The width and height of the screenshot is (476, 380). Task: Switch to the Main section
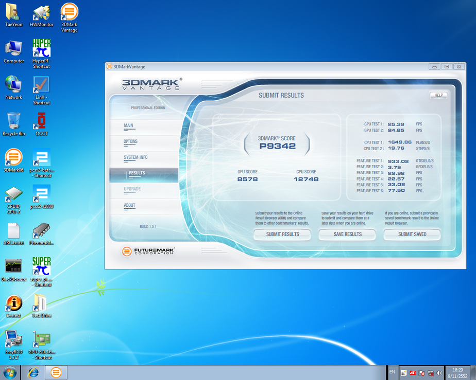tap(128, 125)
